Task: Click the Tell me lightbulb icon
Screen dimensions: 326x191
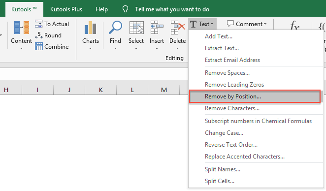Action: click(x=125, y=9)
